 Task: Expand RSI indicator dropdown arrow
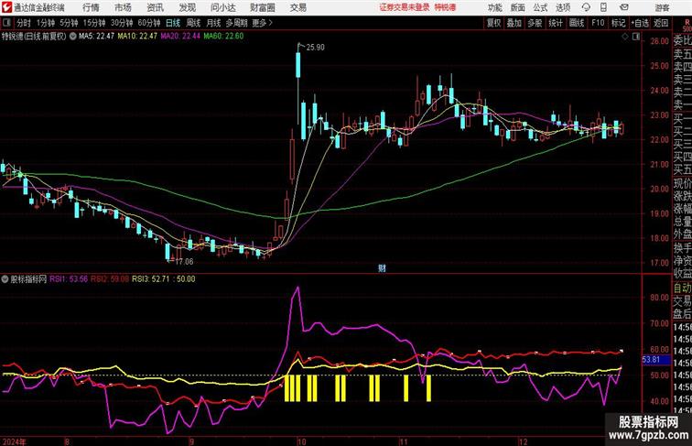[5, 279]
